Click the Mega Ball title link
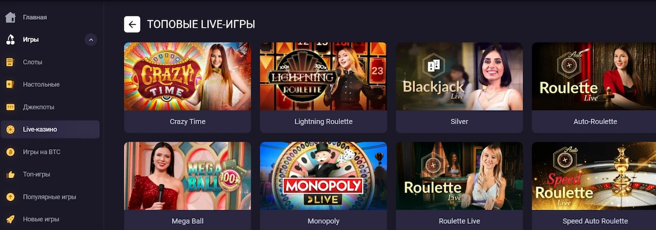The width and height of the screenshot is (656, 230). [187, 221]
